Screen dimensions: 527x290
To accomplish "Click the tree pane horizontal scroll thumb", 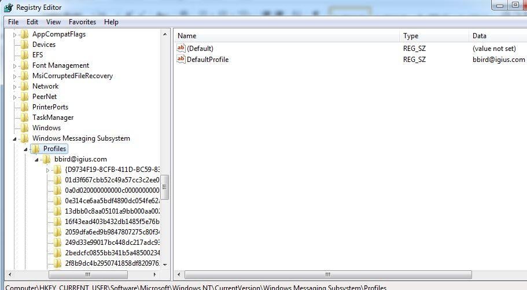I will (88, 274).
